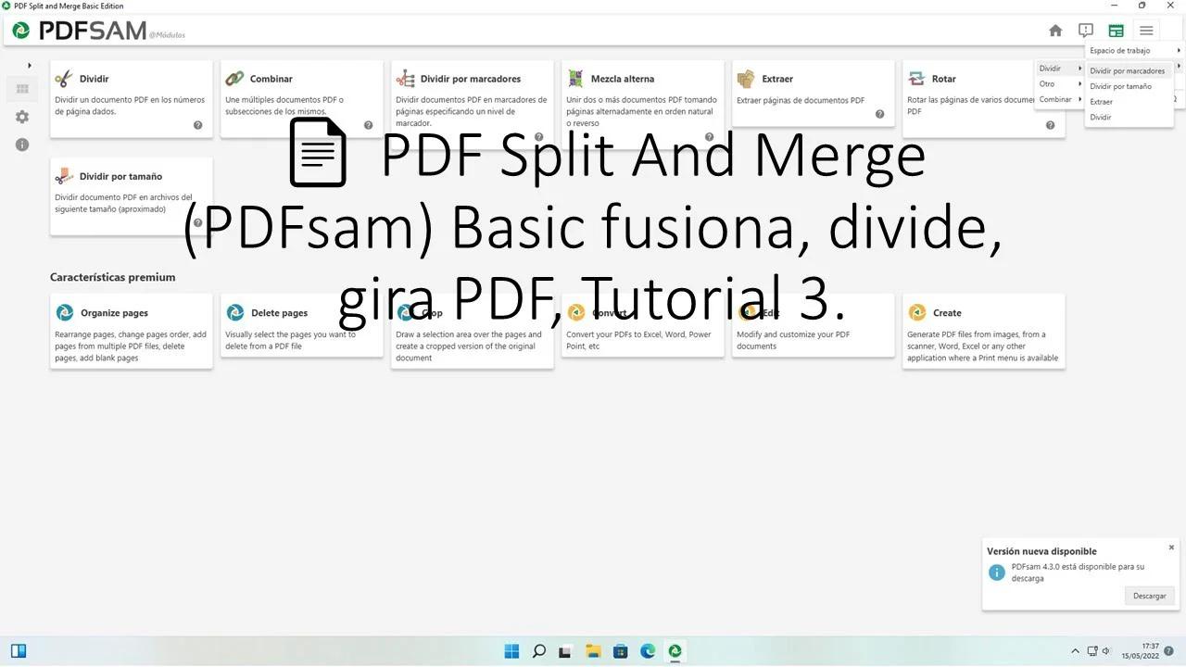Expand the left sidebar with the arrow
The height and width of the screenshot is (667, 1186).
tap(29, 65)
